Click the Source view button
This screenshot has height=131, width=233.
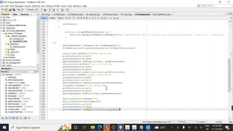[x=44, y=18]
